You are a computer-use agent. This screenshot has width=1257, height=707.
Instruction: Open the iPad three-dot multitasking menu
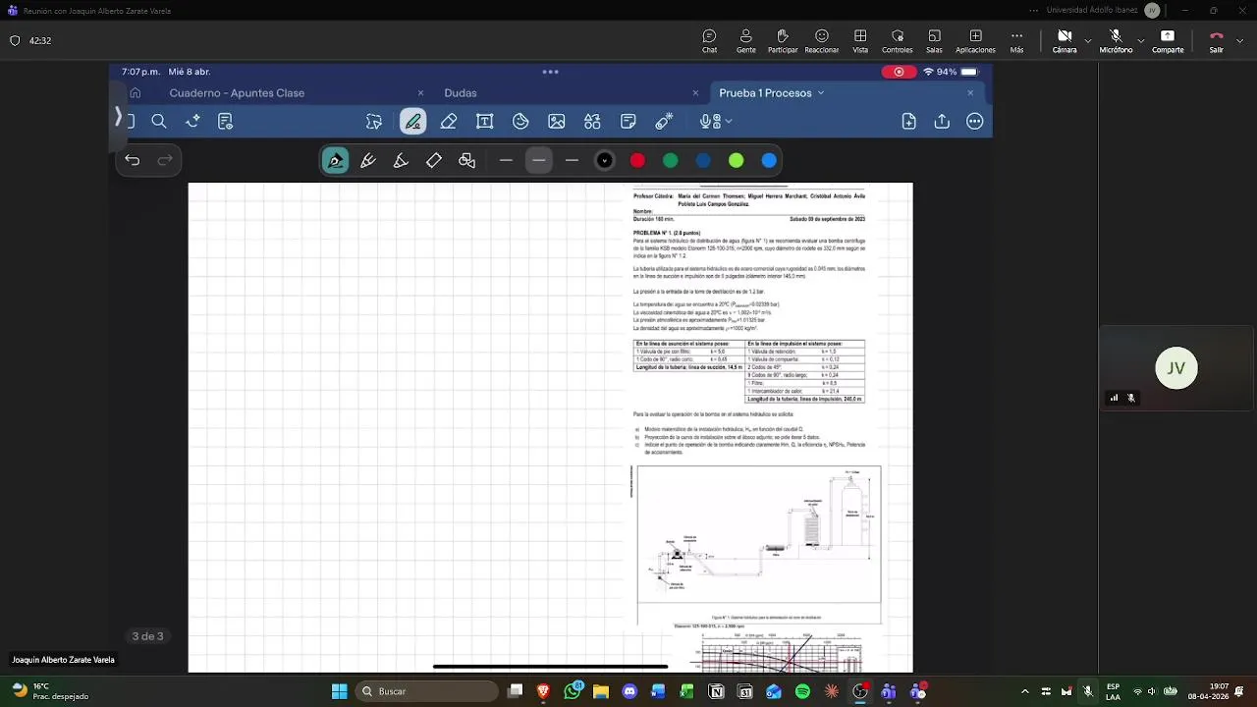550,72
